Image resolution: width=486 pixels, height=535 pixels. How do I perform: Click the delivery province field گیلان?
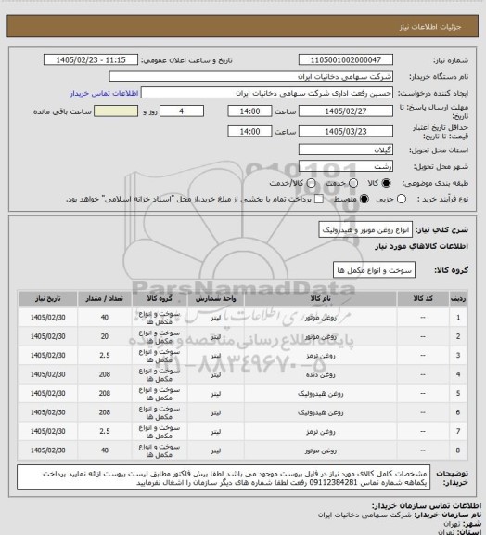pyautogui.click(x=346, y=150)
